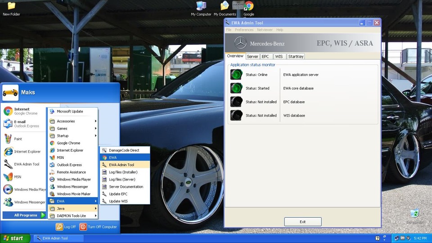The height and width of the screenshot is (243, 432).
Task: Click the system tray clock
Action: [x=420, y=238]
